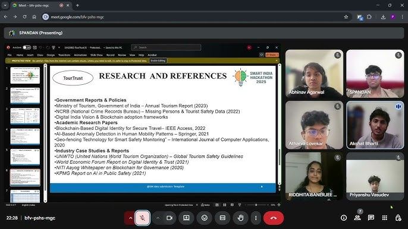Open the Animations ribbon tab
Screen dimensions: 408x229
[80, 55]
